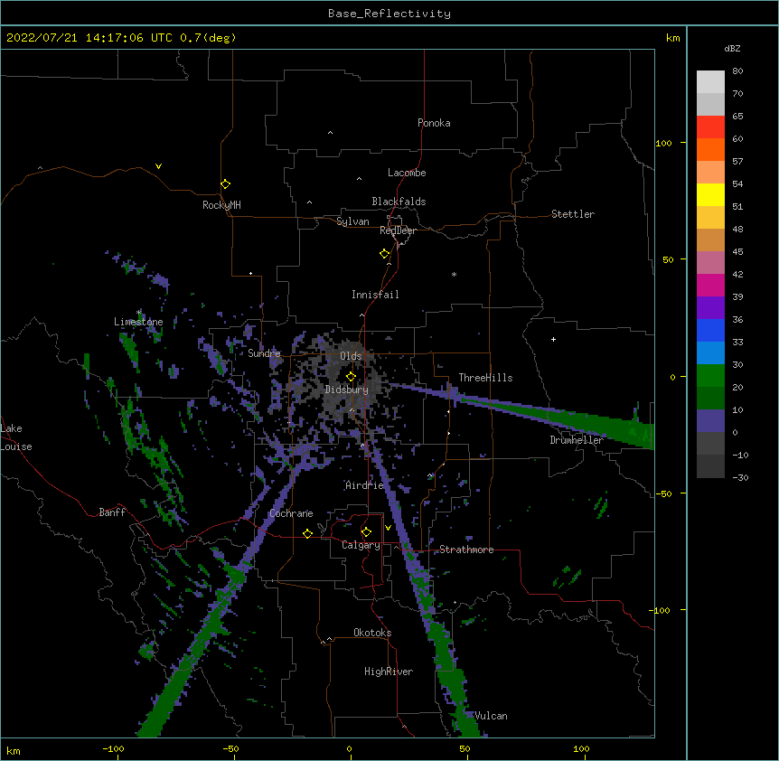Click the white asterisk above the Limestone label

(x=139, y=313)
